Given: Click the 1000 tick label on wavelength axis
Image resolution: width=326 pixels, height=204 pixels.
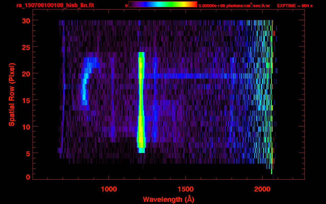Looking at the screenshot, I should pos(109,189).
